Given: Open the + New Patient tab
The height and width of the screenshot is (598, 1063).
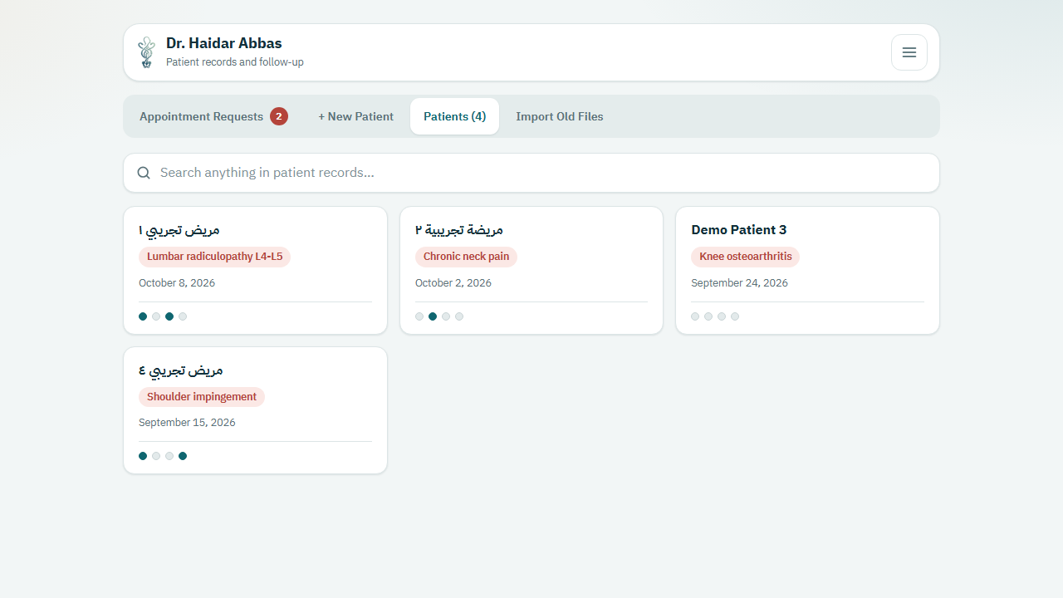Looking at the screenshot, I should tap(355, 116).
